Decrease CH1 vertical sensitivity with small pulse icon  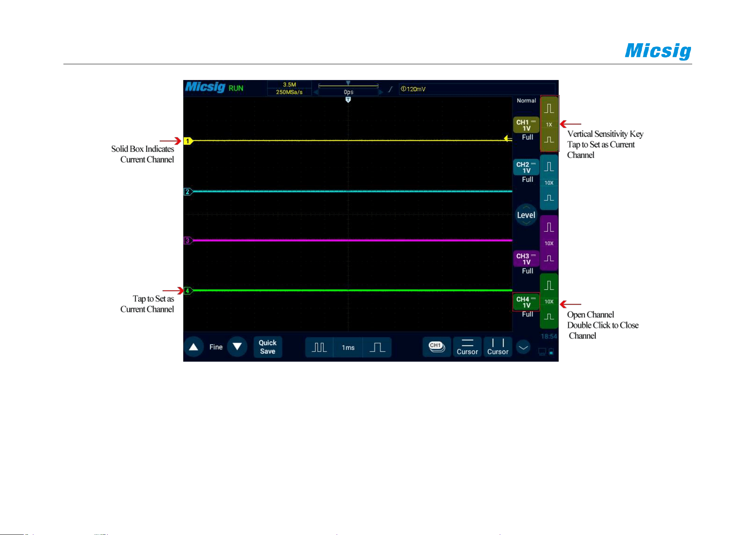(x=549, y=140)
